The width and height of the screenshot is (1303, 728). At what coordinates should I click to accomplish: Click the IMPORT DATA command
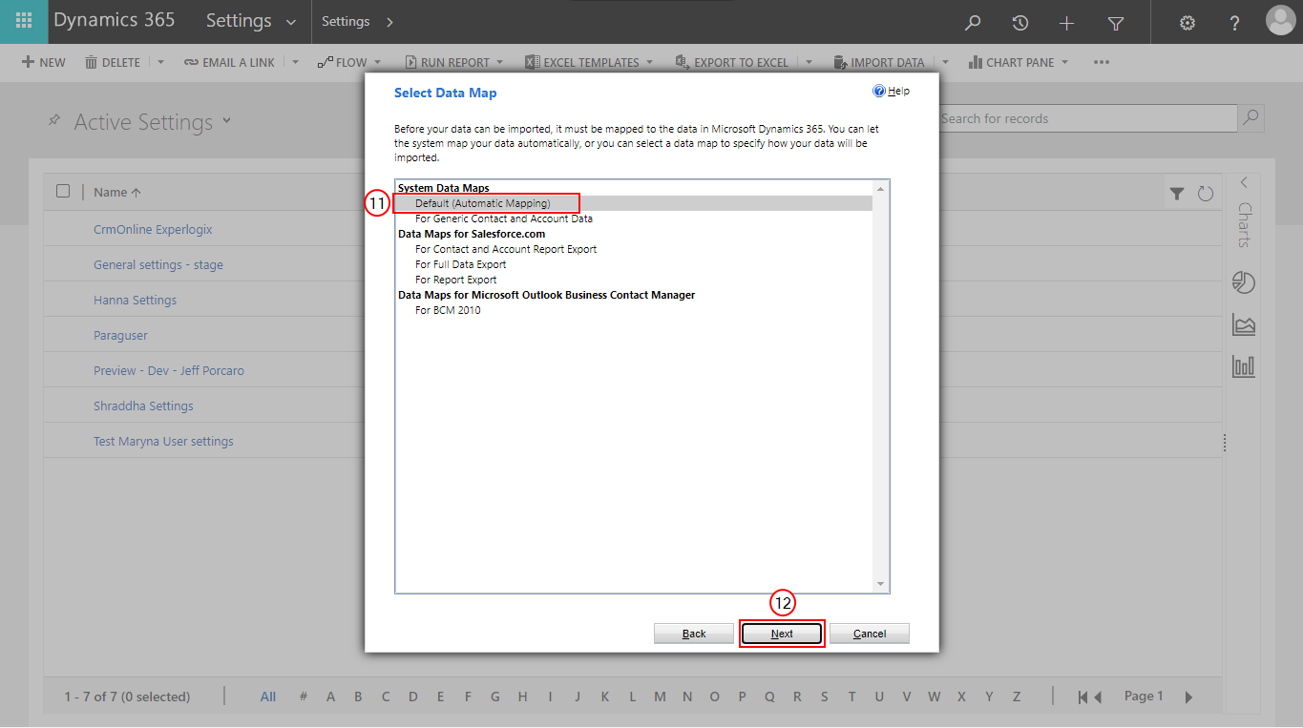tap(878, 63)
